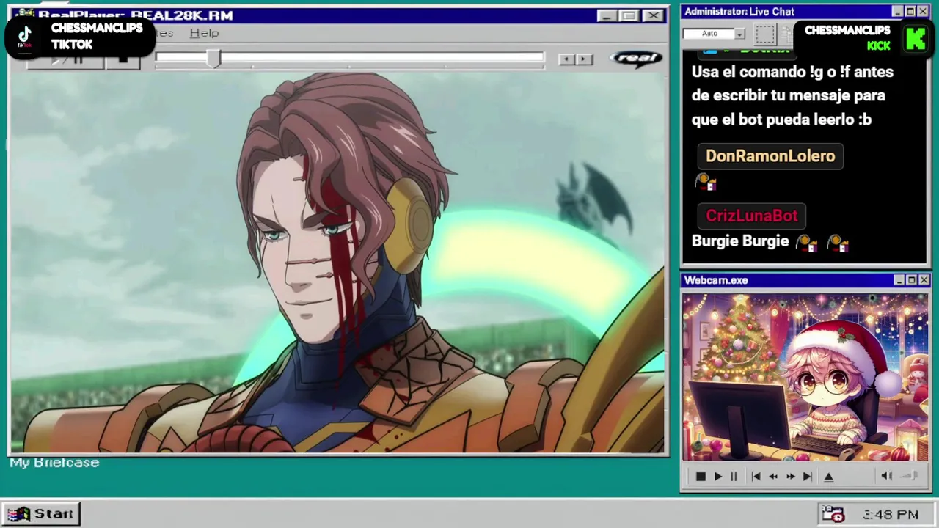
Task: Fast forward in the Webcam.exe player
Action: (x=790, y=477)
